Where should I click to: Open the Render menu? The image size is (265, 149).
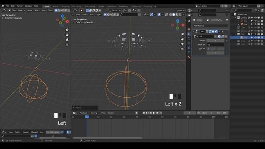click(x=19, y=6)
